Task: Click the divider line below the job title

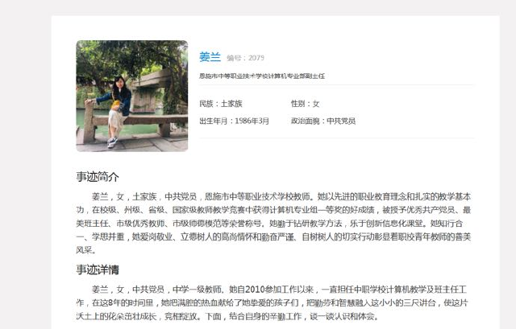Action: [x=336, y=84]
